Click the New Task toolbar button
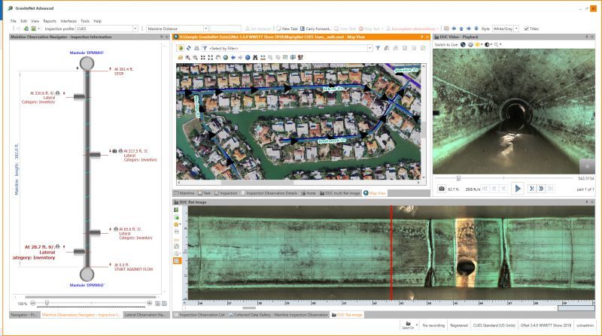Image resolution: width=602 pixels, height=336 pixels. 288,29
